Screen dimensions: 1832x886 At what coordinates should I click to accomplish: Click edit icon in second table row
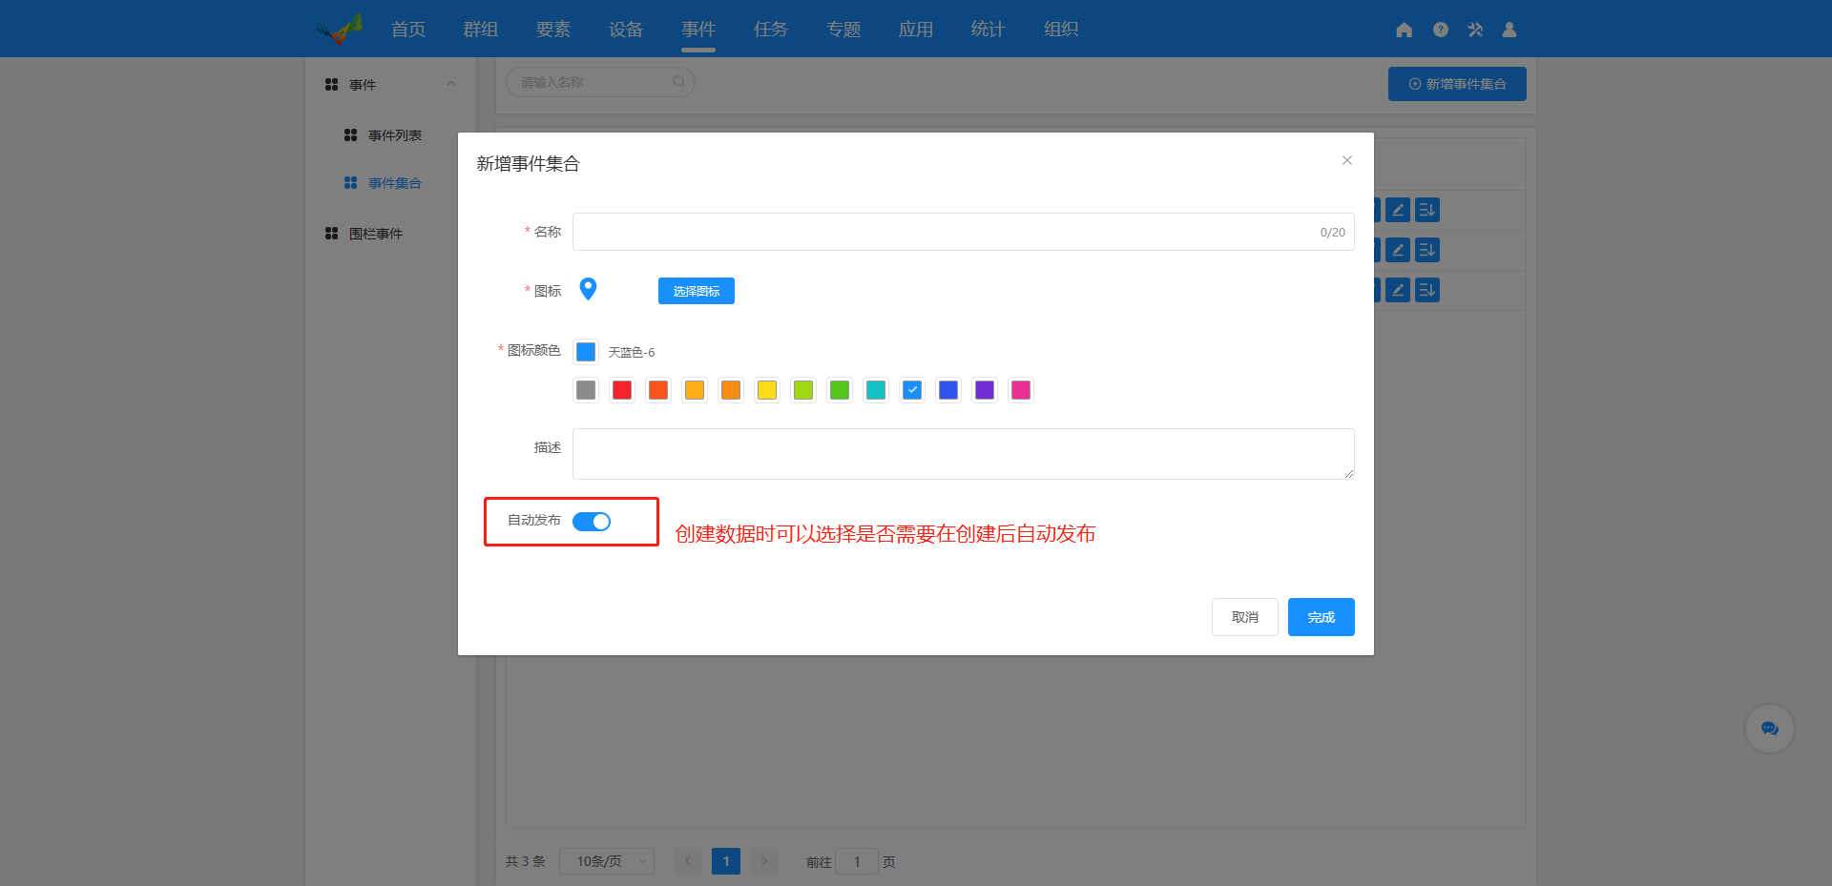[1398, 250]
